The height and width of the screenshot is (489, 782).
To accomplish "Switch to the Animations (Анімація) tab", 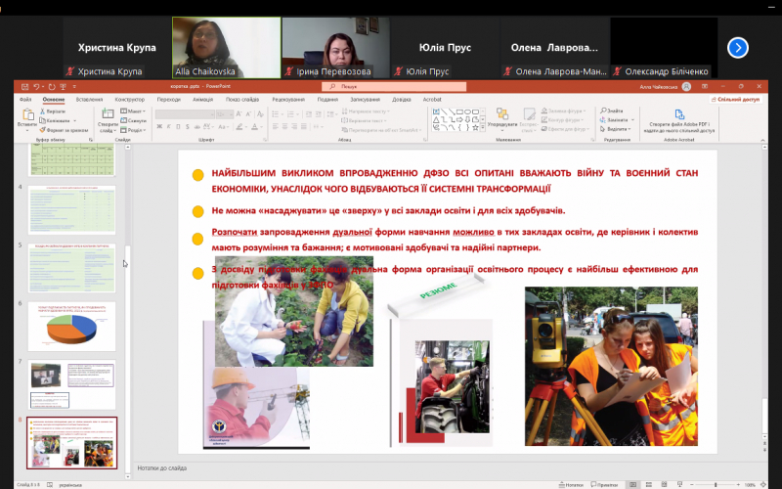I will [x=202, y=100].
